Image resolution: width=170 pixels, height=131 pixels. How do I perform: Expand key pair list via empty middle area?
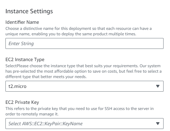(x=119, y=124)
